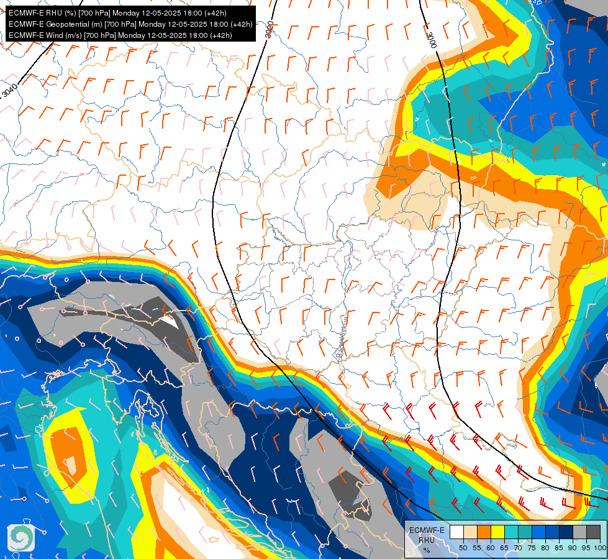Image resolution: width=608 pixels, height=559 pixels.
Task: Click the Geopotential (m) 700 hPa header line
Action: click(x=130, y=24)
